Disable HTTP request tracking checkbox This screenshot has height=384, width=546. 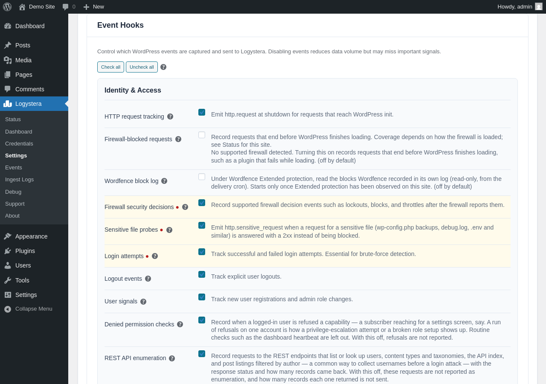pyautogui.click(x=202, y=112)
